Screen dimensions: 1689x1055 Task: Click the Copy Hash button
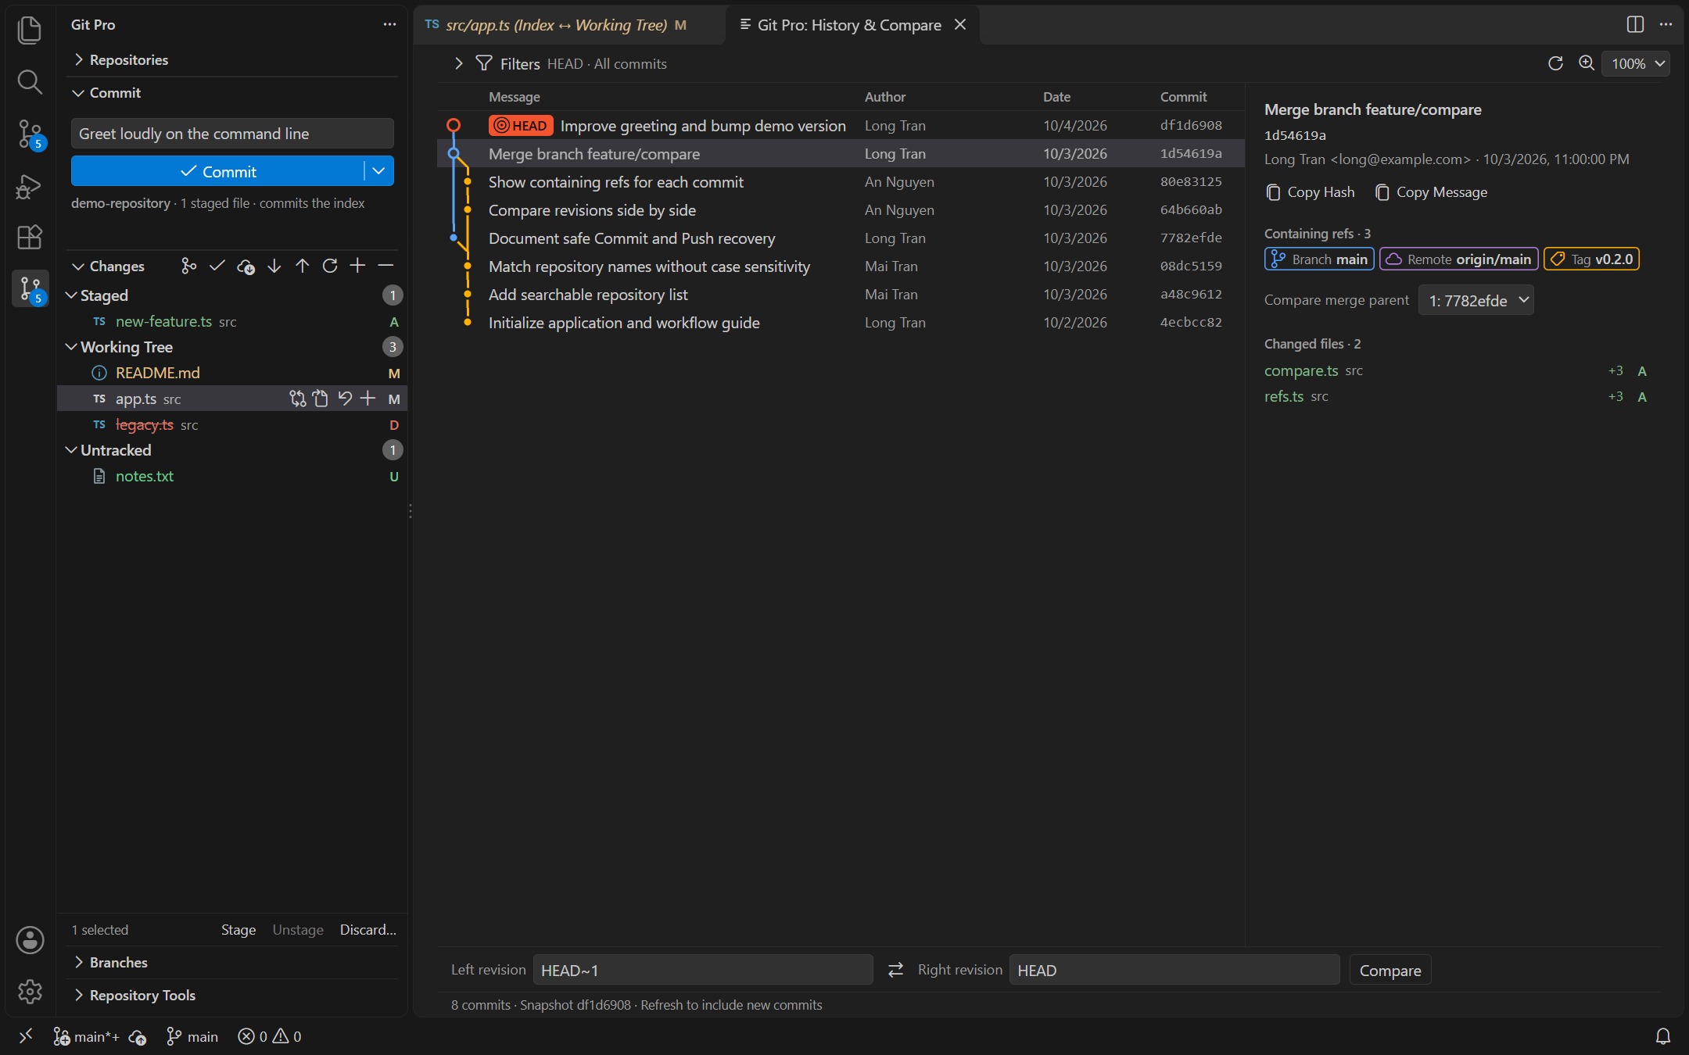coord(1310,192)
